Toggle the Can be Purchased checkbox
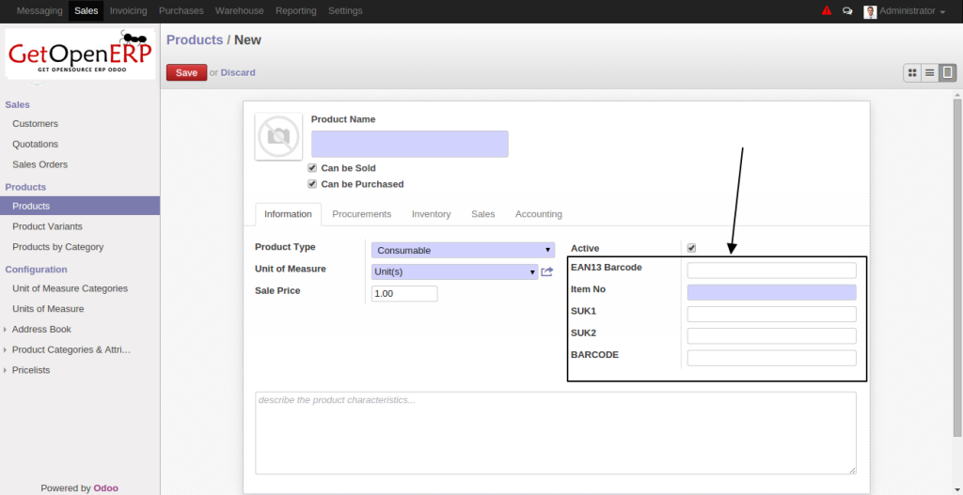This screenshot has width=963, height=495. coord(312,184)
